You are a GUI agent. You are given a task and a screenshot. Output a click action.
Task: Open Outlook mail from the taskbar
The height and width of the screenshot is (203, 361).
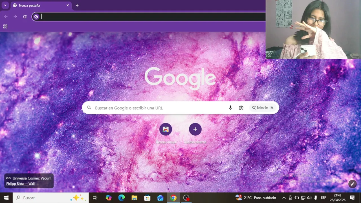[x=160, y=198]
